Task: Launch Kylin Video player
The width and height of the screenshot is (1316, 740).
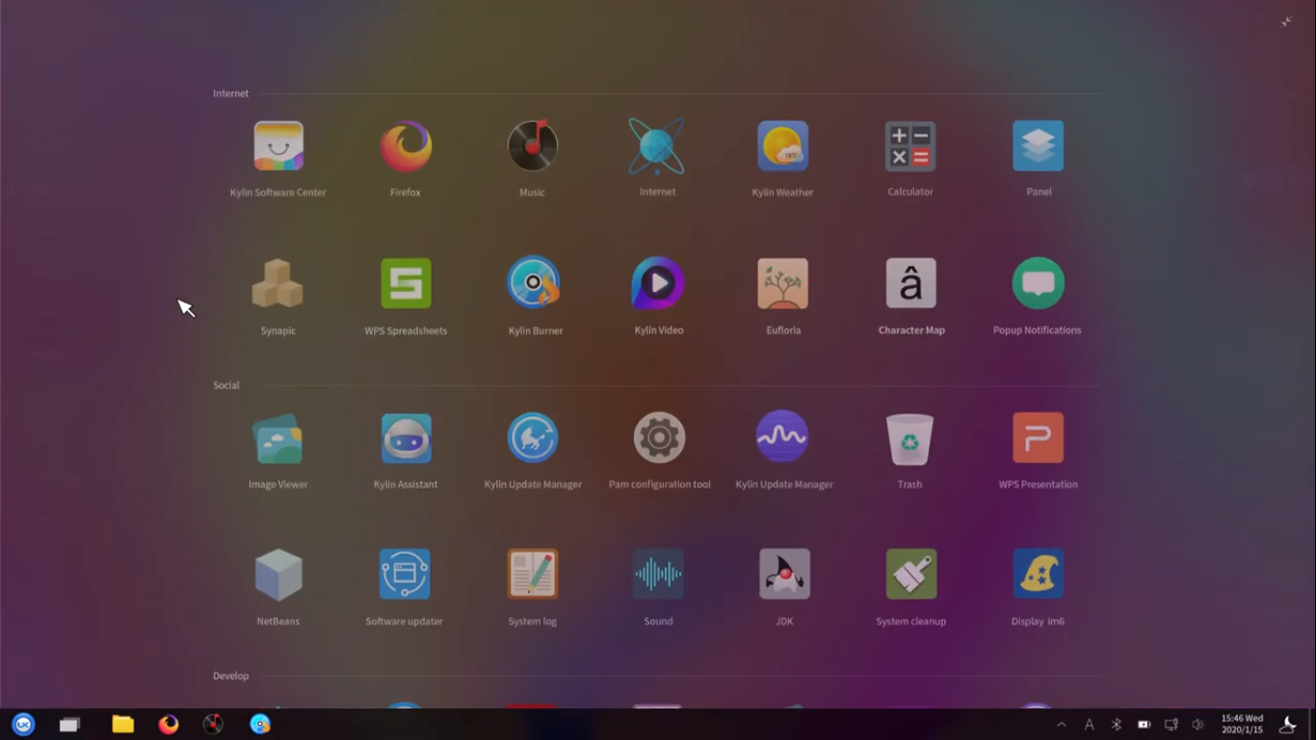Action: 658,283
